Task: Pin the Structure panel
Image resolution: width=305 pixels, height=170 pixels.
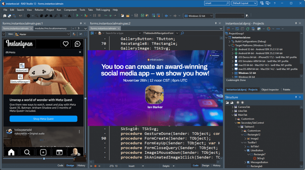Action: (296, 97)
